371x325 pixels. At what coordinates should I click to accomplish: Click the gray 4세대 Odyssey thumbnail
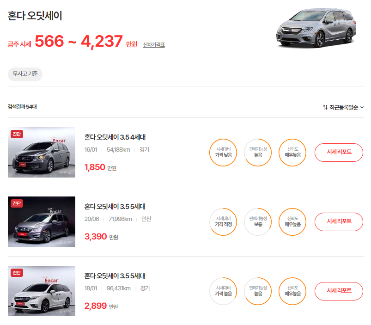42,153
